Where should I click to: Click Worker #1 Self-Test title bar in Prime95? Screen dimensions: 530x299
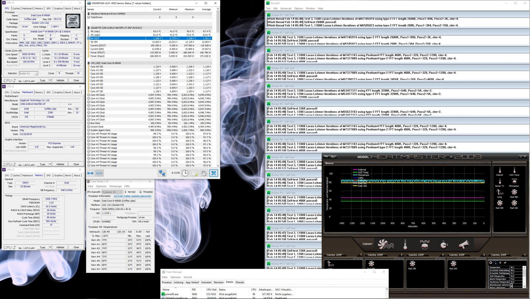pyautogui.click(x=397, y=15)
